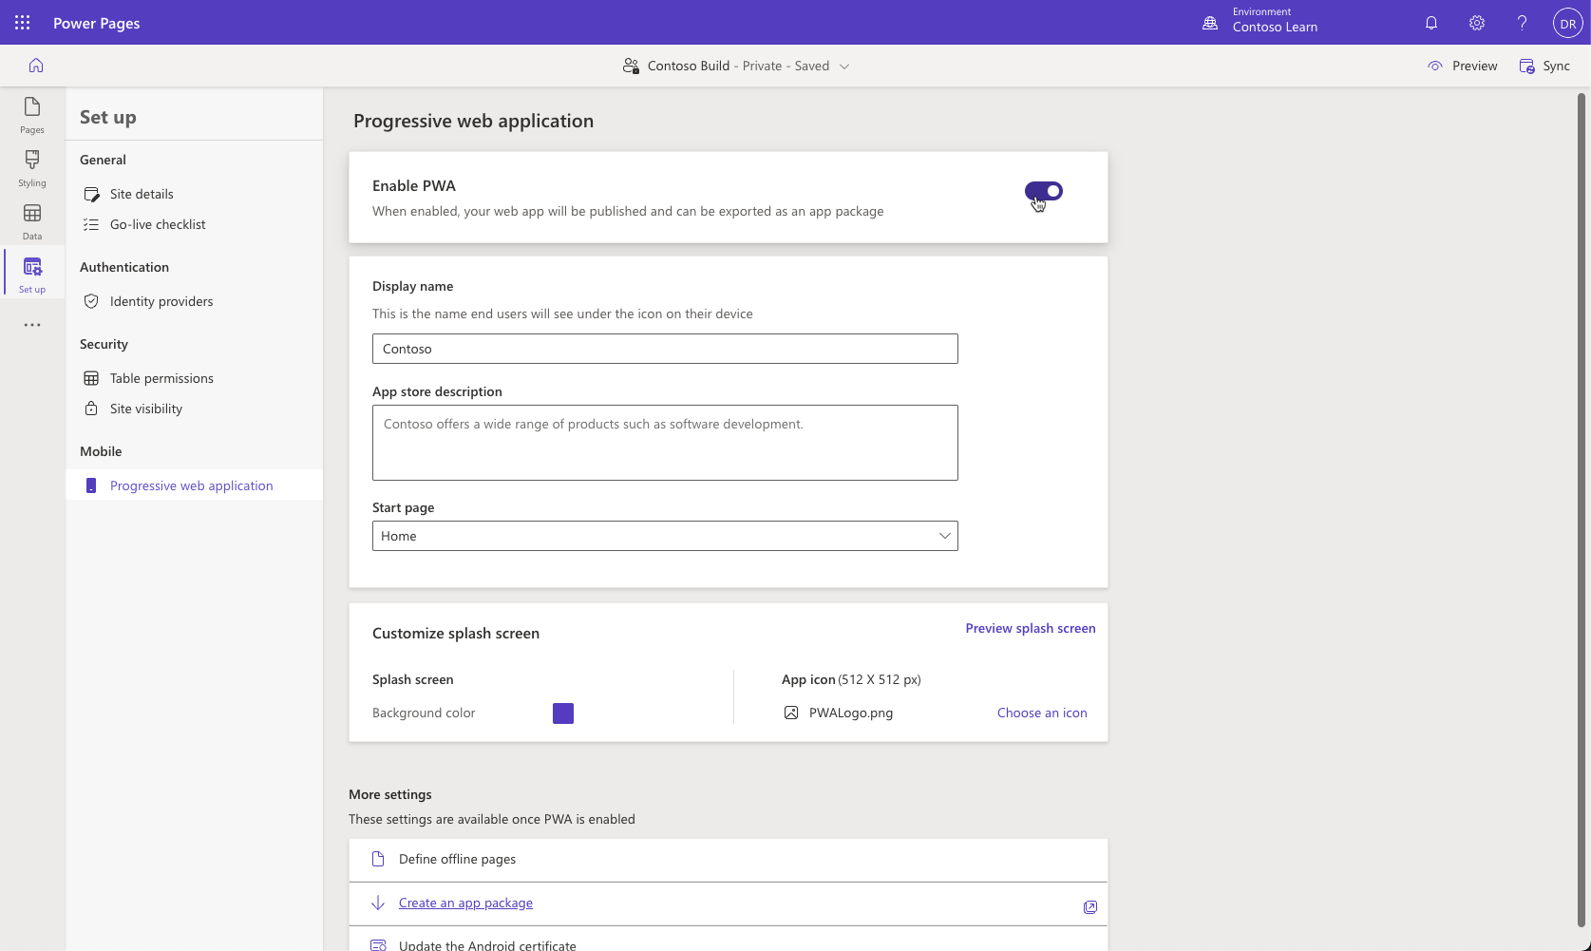The image size is (1591, 951).
Task: Click the Display name input field
Action: 665,349
